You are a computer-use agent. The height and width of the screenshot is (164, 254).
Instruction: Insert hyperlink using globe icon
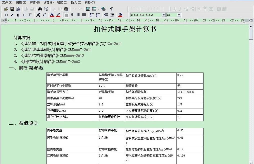pos(103,9)
